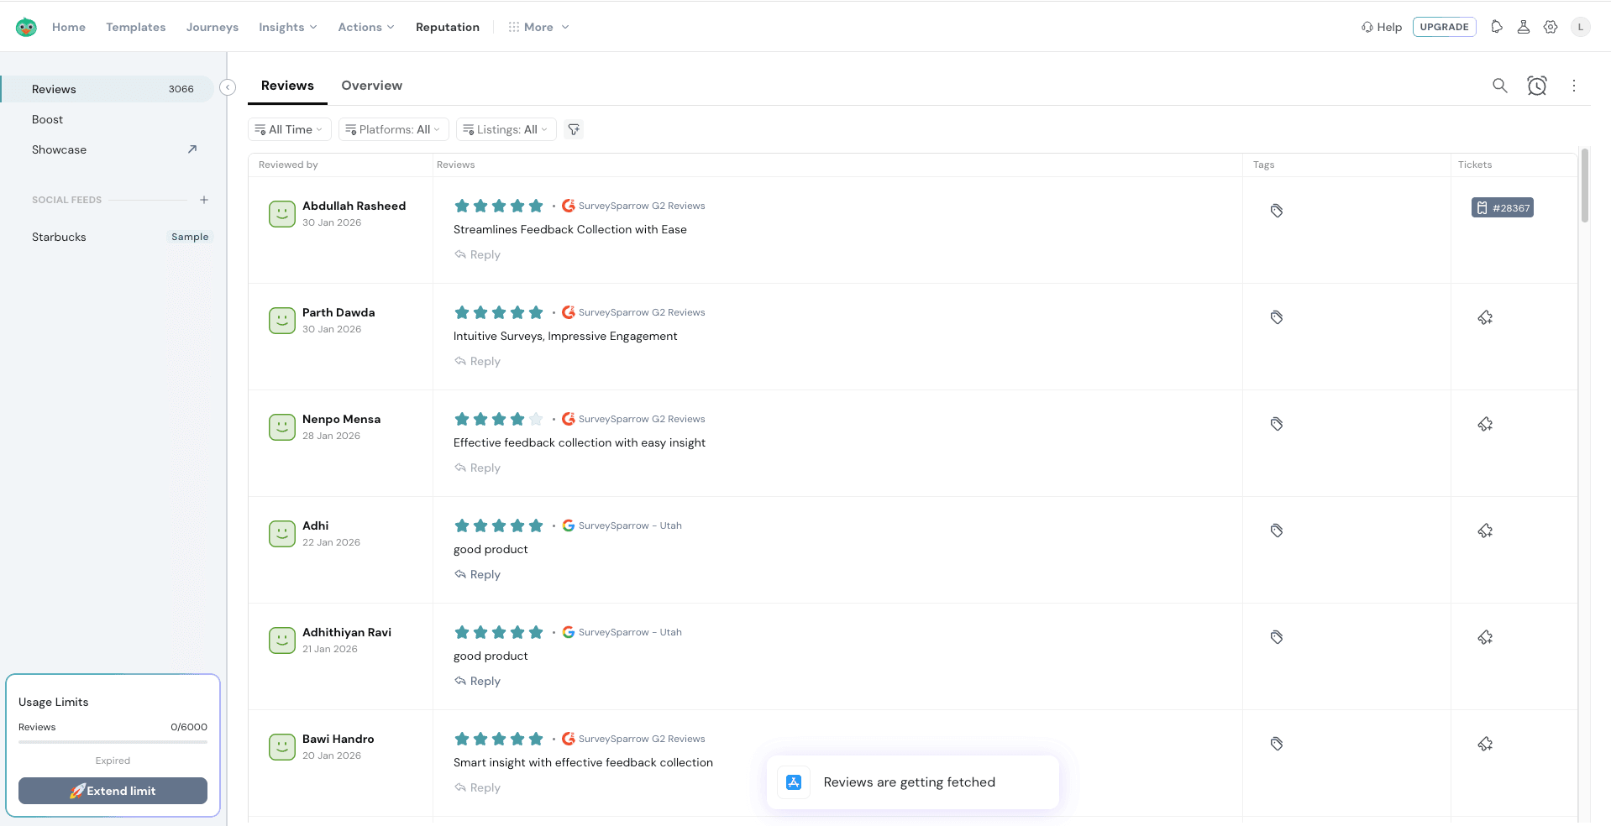Click the alarm clock schedule icon
Viewport: 1611px width, 826px height.
click(x=1537, y=86)
